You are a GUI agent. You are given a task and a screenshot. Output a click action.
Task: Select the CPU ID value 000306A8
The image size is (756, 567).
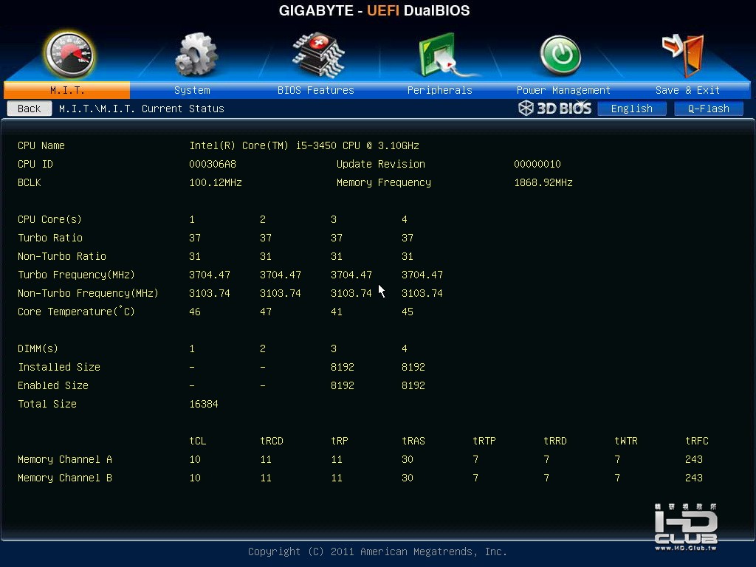212,164
